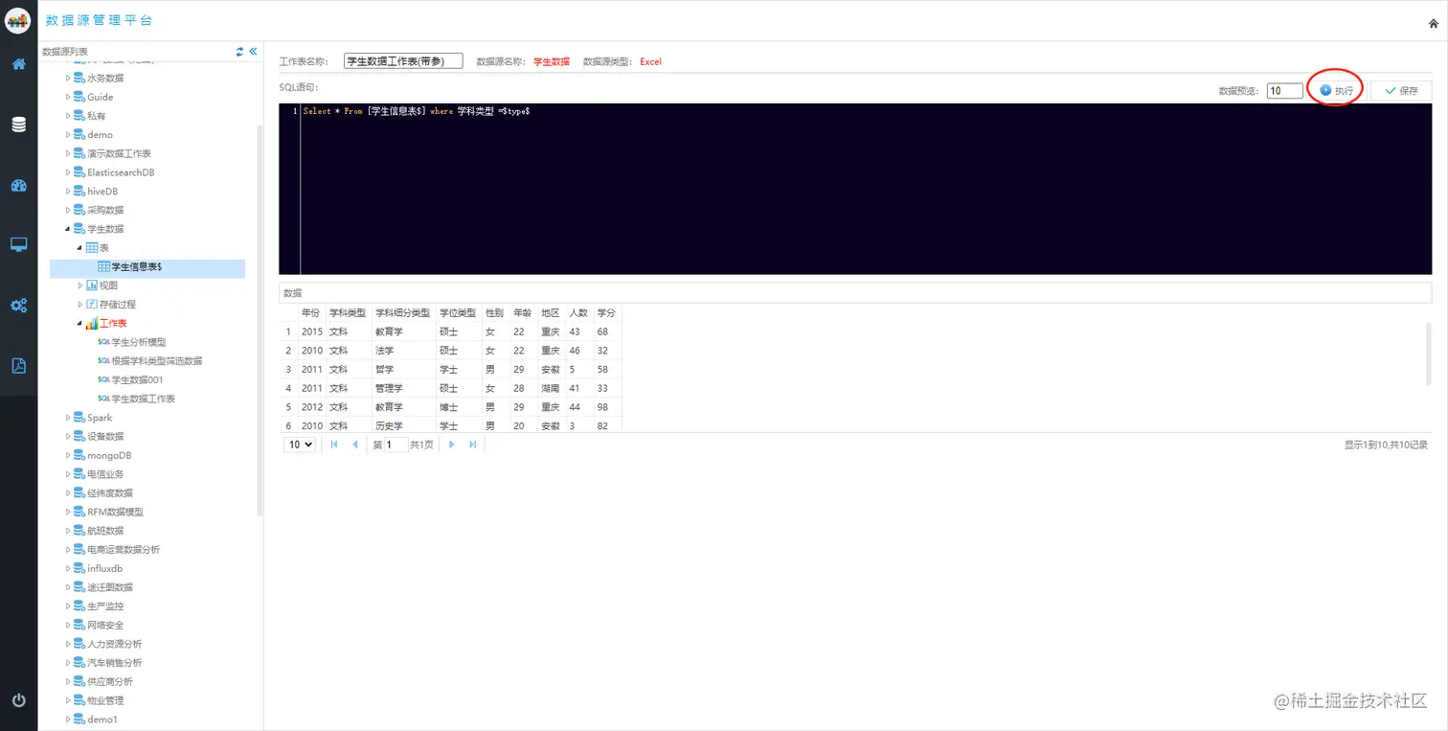The width and height of the screenshot is (1448, 731).
Task: Select the influxdb data source
Action: coord(105,568)
